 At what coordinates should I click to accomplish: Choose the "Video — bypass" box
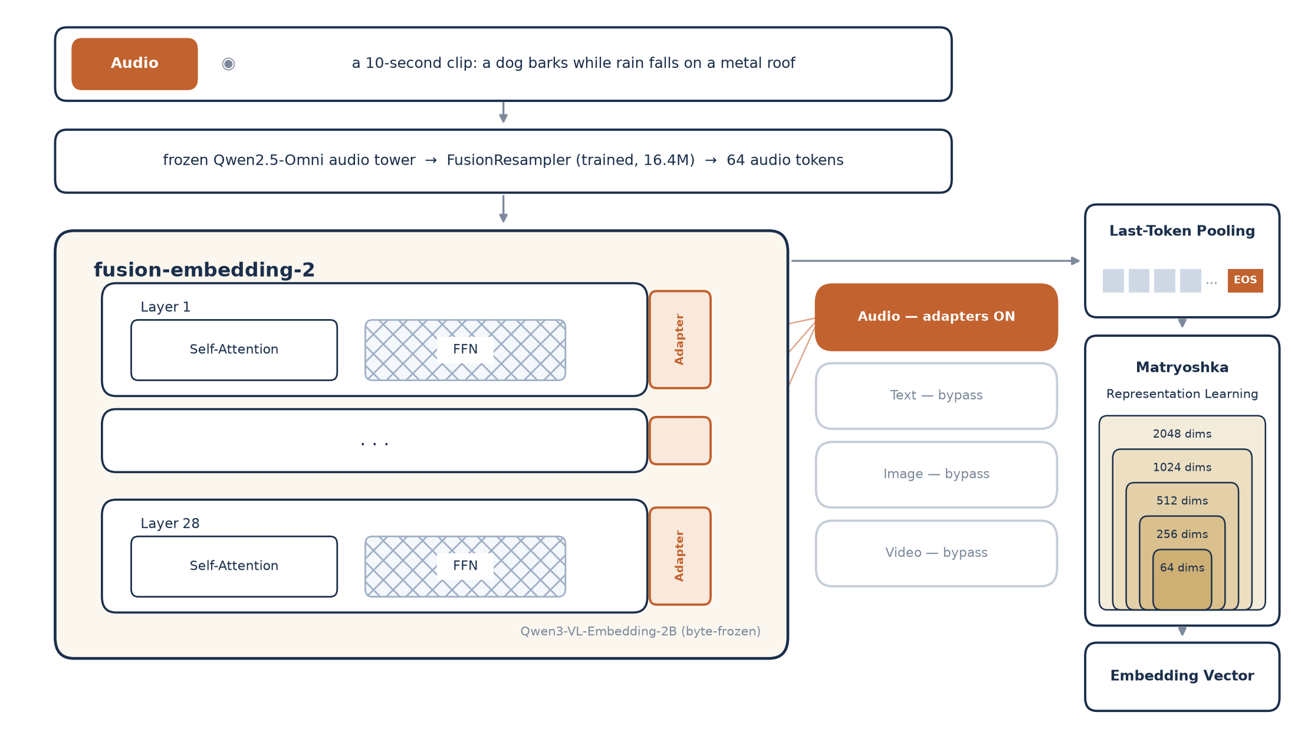tap(937, 553)
